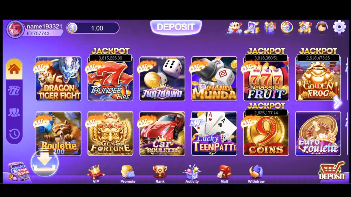Open the lucky spin wheel icon
Screen dimensions: 351x197
[x=287, y=27]
